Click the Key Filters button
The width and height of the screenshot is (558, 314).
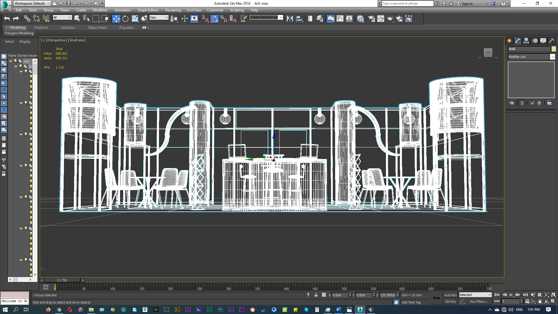tap(478, 301)
